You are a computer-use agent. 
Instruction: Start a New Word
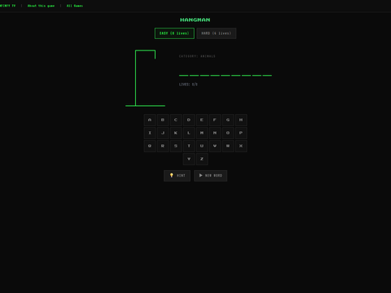point(210,176)
